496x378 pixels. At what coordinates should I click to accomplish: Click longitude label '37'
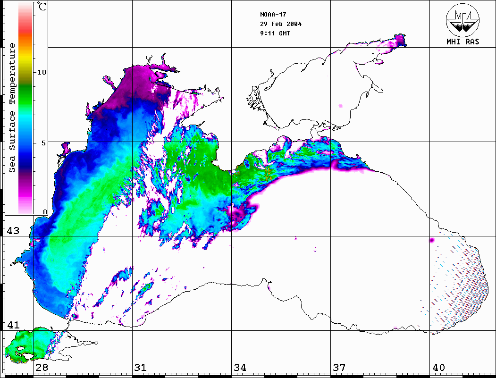[339, 367]
